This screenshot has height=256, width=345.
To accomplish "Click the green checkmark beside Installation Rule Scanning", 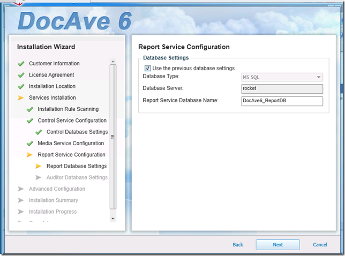I will click(30, 109).
